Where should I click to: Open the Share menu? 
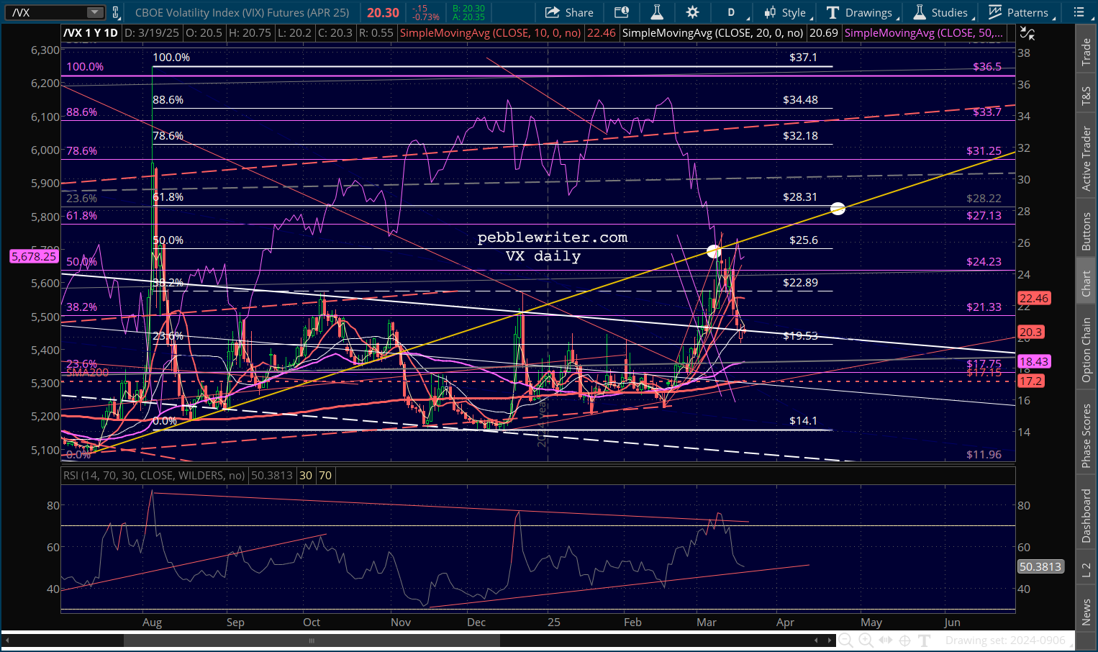pyautogui.click(x=569, y=12)
